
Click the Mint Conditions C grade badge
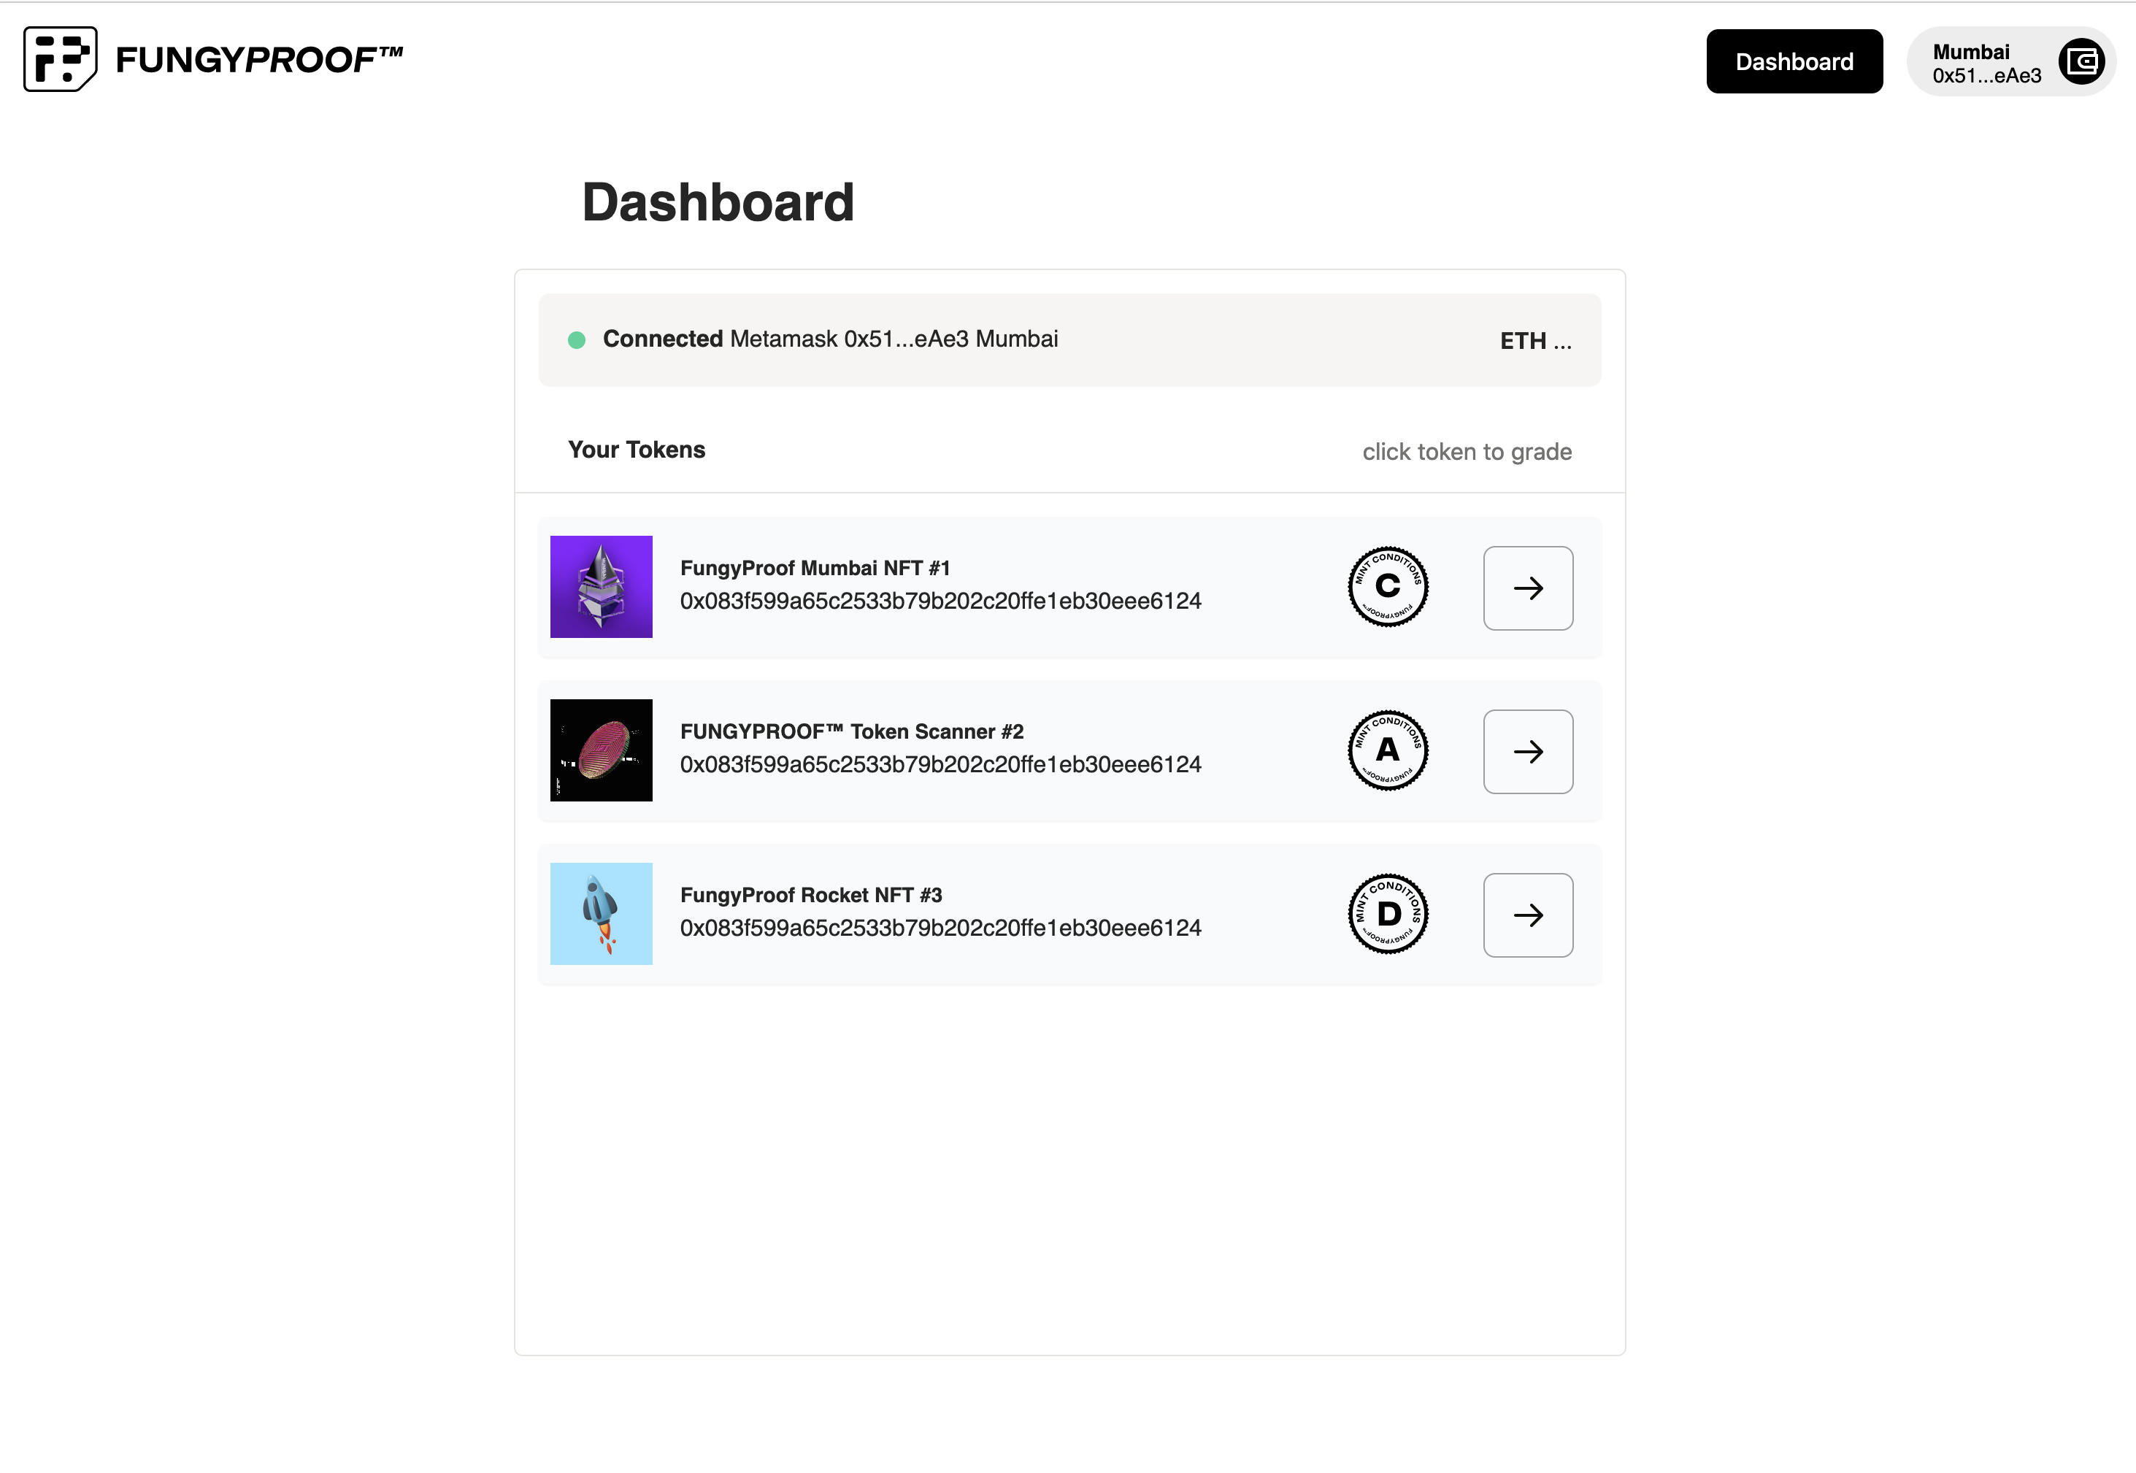click(x=1388, y=587)
